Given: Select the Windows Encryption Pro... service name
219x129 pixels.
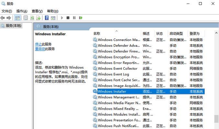Looking at the screenshot, I should 119,57.
